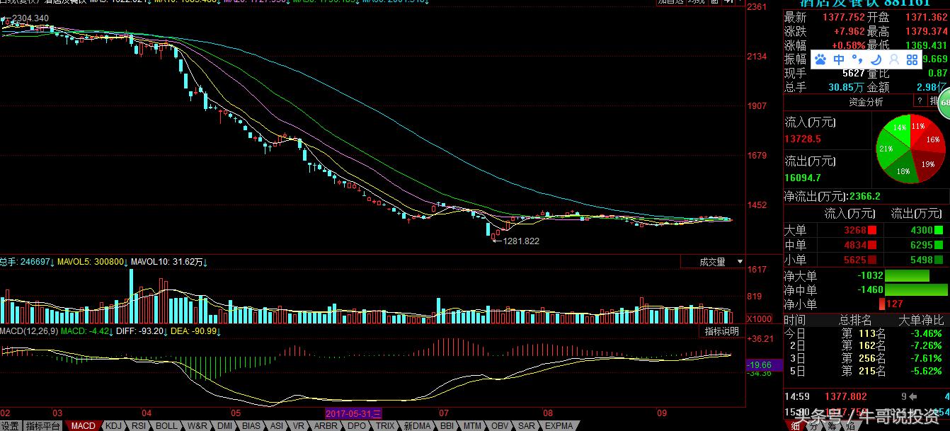Click the MAVOL5: 300800 volume label
This screenshot has width=950, height=431.
(x=91, y=262)
